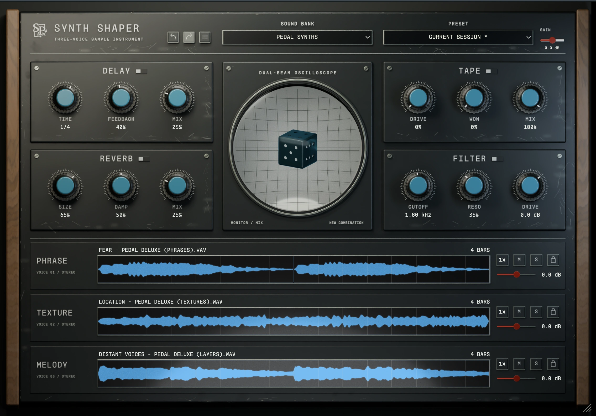This screenshot has height=416, width=596.
Task: Click the undo arrow button
Action: [173, 37]
